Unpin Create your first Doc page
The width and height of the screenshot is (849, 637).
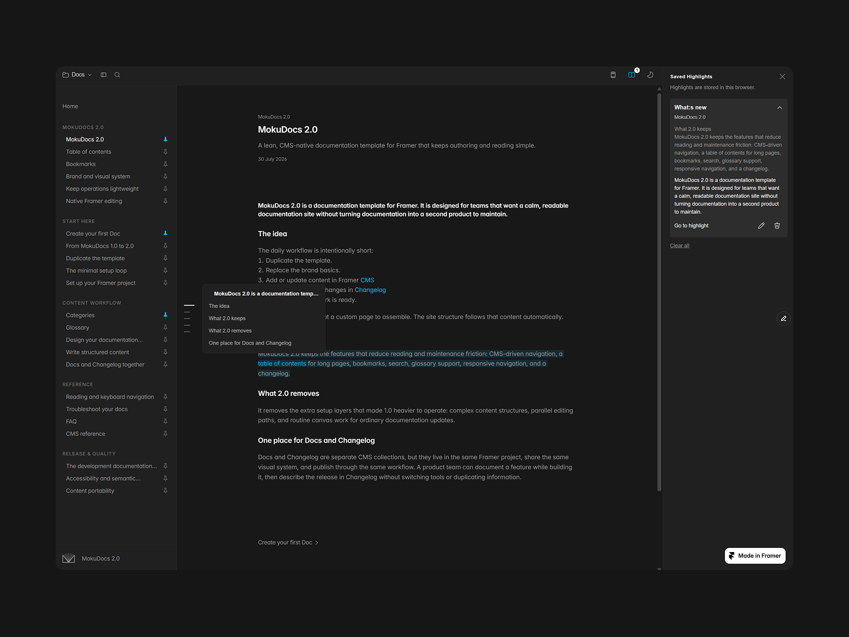tap(165, 234)
